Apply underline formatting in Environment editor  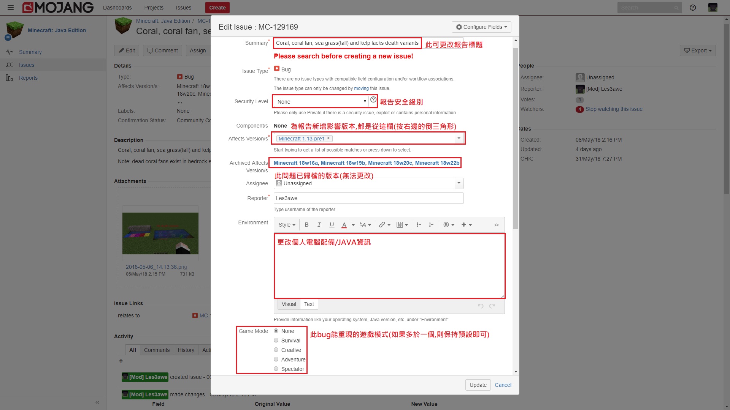click(332, 225)
